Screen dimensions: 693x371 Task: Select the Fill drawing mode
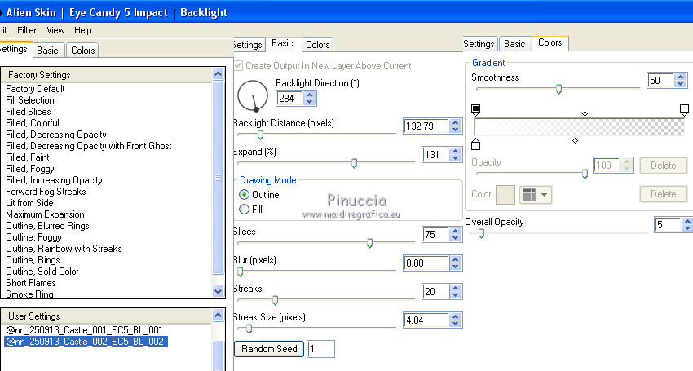point(244,210)
